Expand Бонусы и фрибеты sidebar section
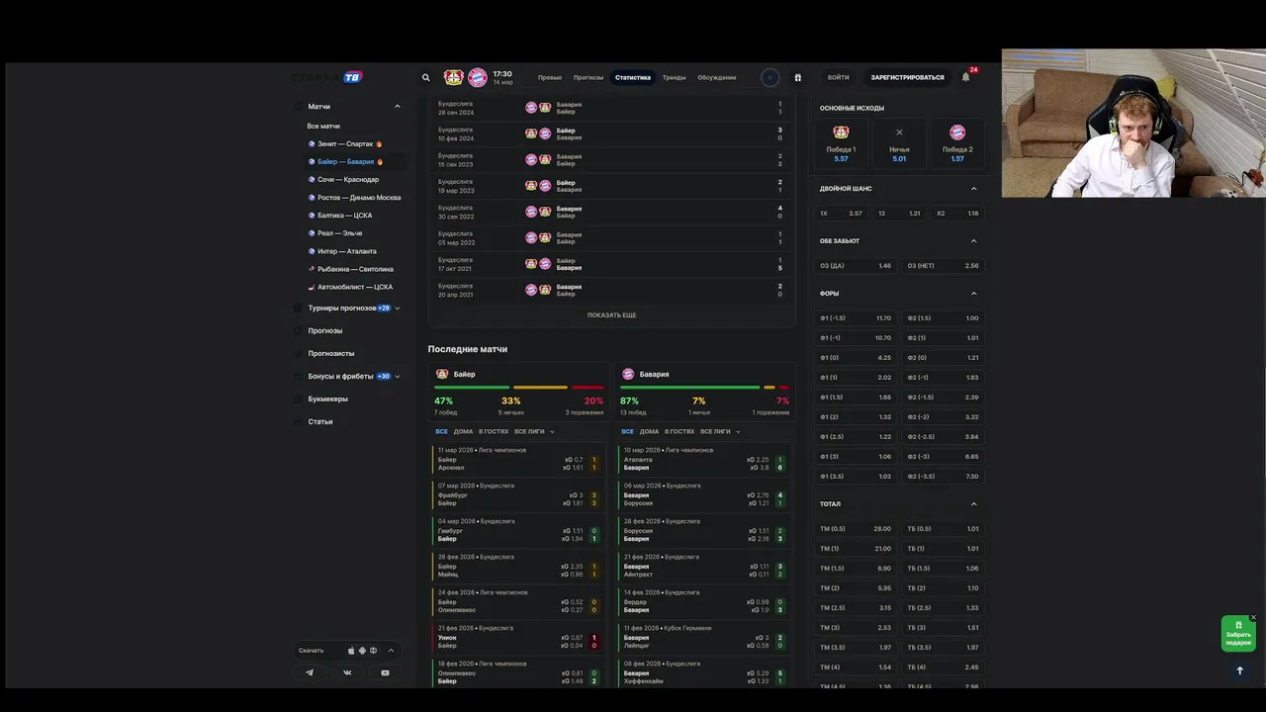Viewport: 1266px width, 712px height. tap(398, 376)
